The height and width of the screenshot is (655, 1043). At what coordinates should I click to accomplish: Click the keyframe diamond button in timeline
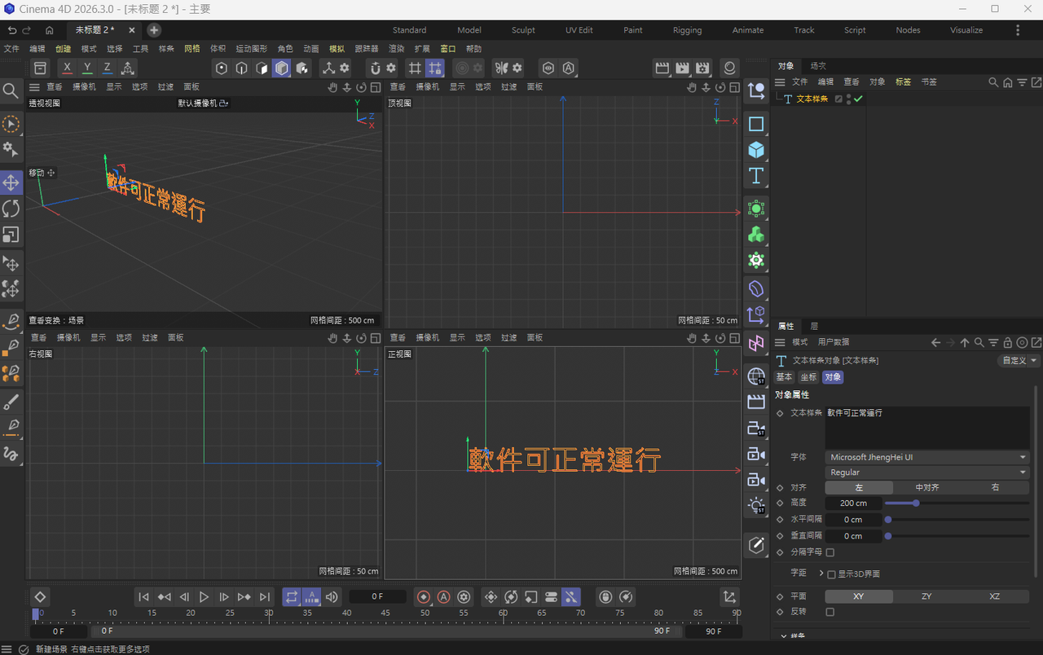coord(40,597)
